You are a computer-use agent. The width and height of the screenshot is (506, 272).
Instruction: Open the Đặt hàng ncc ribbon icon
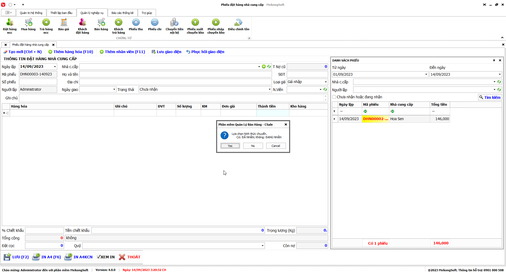[10, 26]
